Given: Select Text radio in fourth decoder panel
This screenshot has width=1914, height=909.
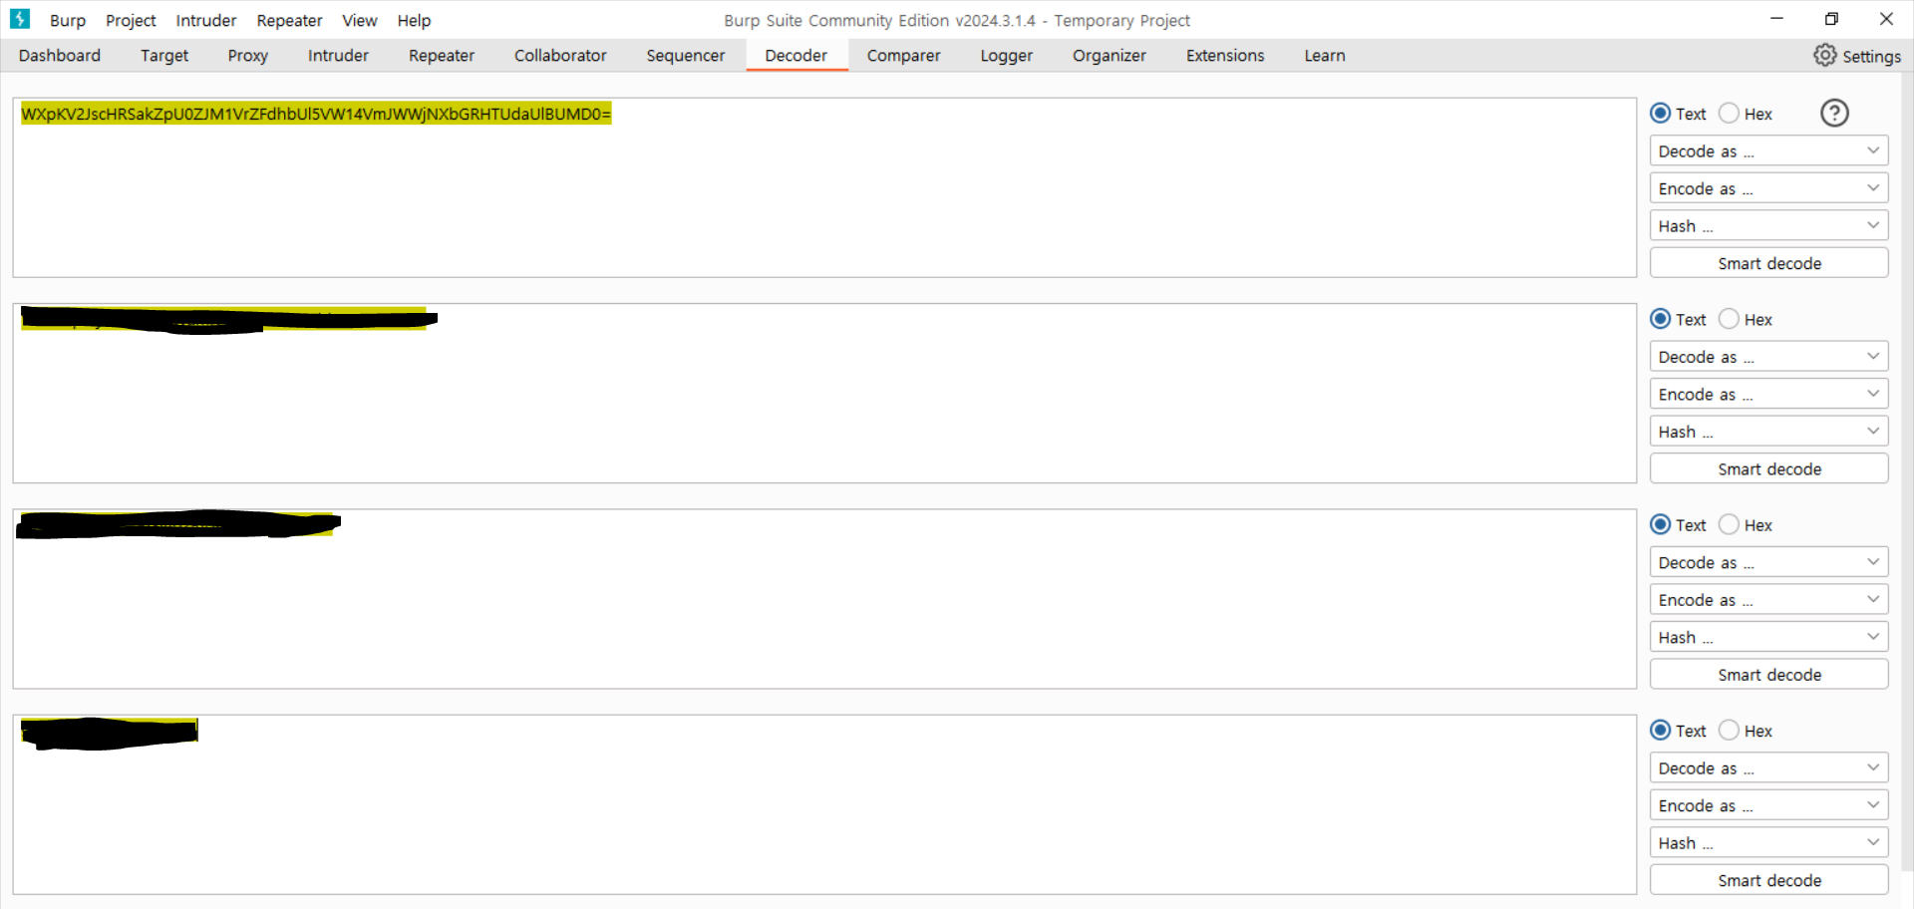Looking at the screenshot, I should point(1660,731).
